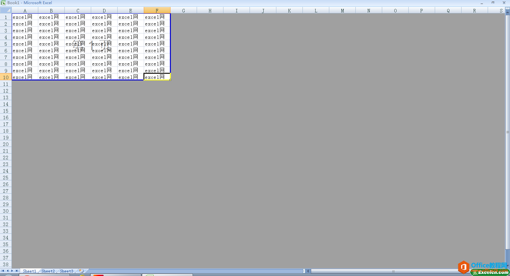Select column J header
The width and height of the screenshot is (510, 276).
tap(263, 10)
